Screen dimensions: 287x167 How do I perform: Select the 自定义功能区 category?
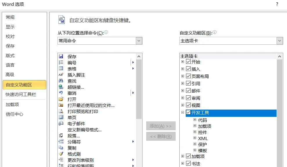[x=24, y=85]
